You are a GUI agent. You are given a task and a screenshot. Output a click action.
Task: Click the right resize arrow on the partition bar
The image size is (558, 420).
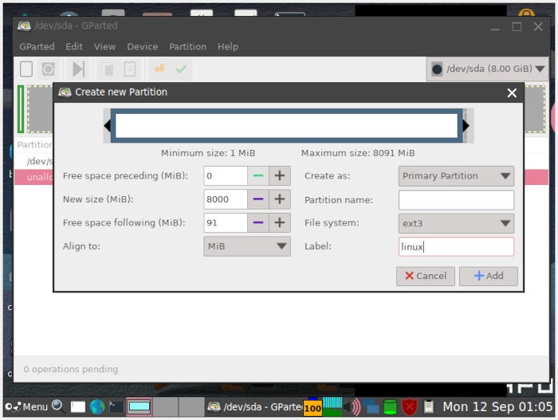[x=466, y=126]
